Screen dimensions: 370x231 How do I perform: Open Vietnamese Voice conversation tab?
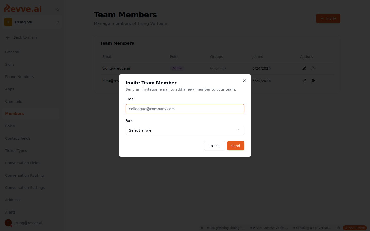coord(269,228)
